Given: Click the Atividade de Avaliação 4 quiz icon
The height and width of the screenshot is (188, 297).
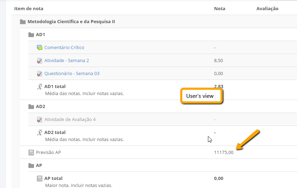Looking at the screenshot, I should click(39, 120).
